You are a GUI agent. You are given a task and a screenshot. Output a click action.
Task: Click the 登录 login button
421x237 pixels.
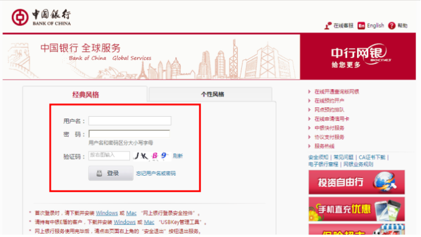(111, 173)
